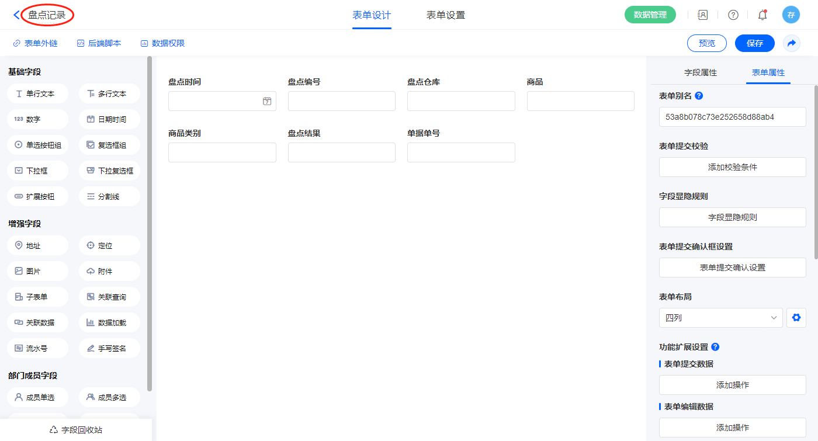Click the 盘点编号 input field
The width and height of the screenshot is (818, 441).
pos(341,101)
